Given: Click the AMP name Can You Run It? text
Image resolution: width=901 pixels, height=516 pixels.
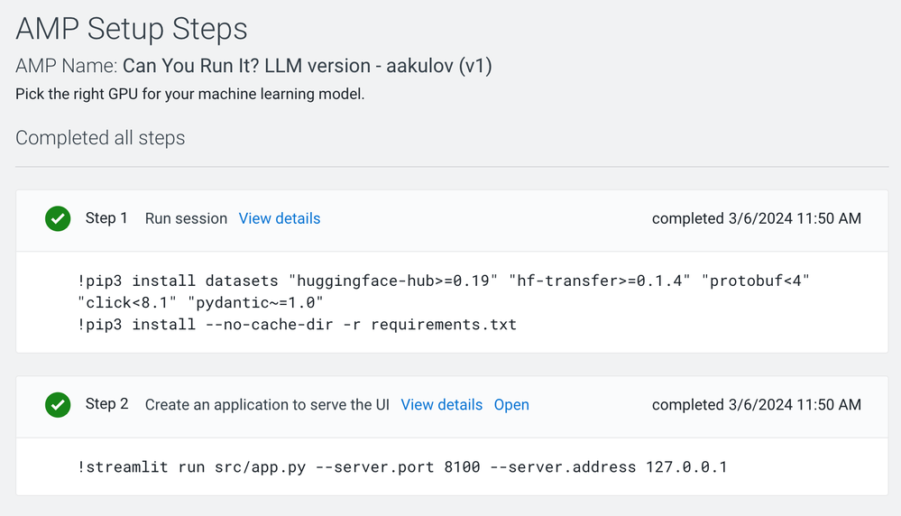Looking at the screenshot, I should [308, 66].
